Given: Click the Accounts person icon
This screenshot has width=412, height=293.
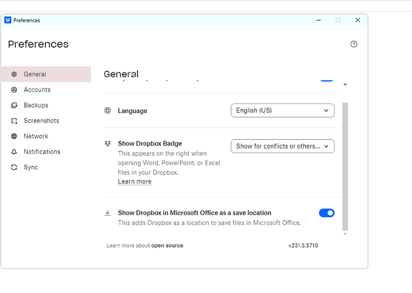Looking at the screenshot, I should pyautogui.click(x=14, y=90).
